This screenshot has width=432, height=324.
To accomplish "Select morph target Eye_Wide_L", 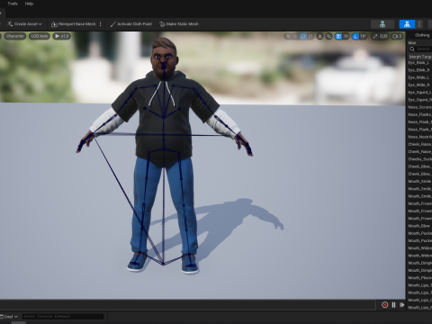I will click(x=419, y=77).
